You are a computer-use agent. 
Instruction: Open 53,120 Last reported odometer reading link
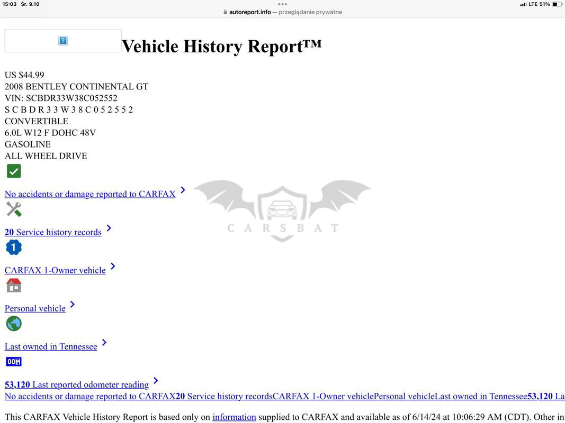(77, 384)
